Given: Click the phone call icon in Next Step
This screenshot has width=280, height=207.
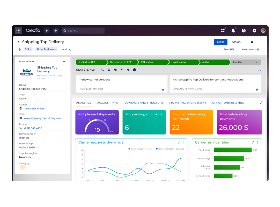Looking at the screenshot, I should click(x=102, y=70).
